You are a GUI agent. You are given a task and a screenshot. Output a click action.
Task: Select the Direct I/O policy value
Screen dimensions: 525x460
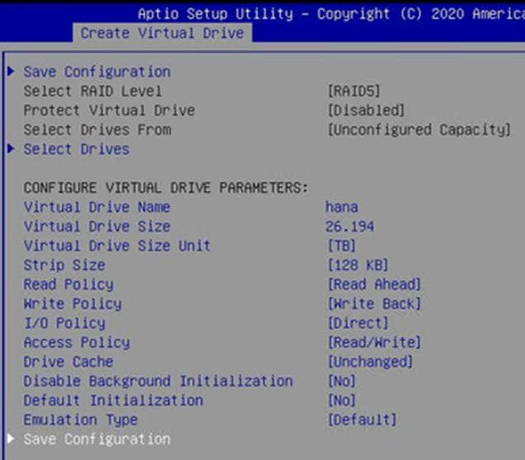click(358, 323)
